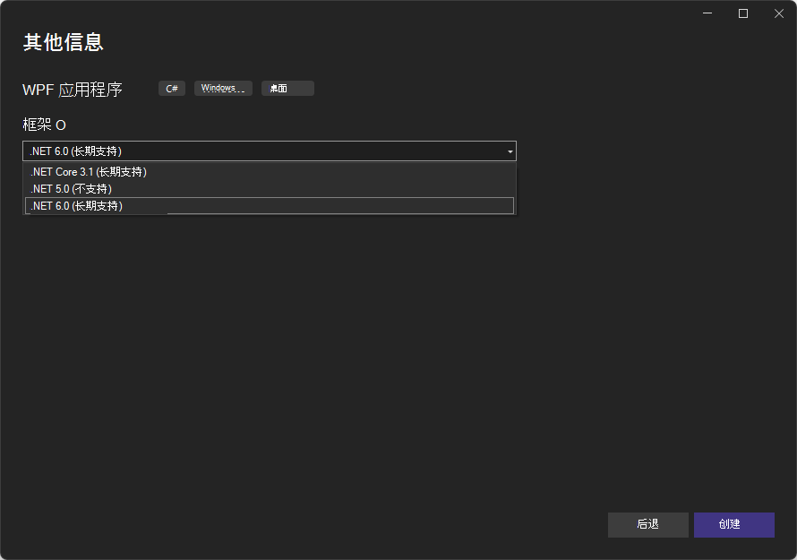Close the 其他信息 dialog window
Viewport: 797px width, 560px height.
click(777, 13)
